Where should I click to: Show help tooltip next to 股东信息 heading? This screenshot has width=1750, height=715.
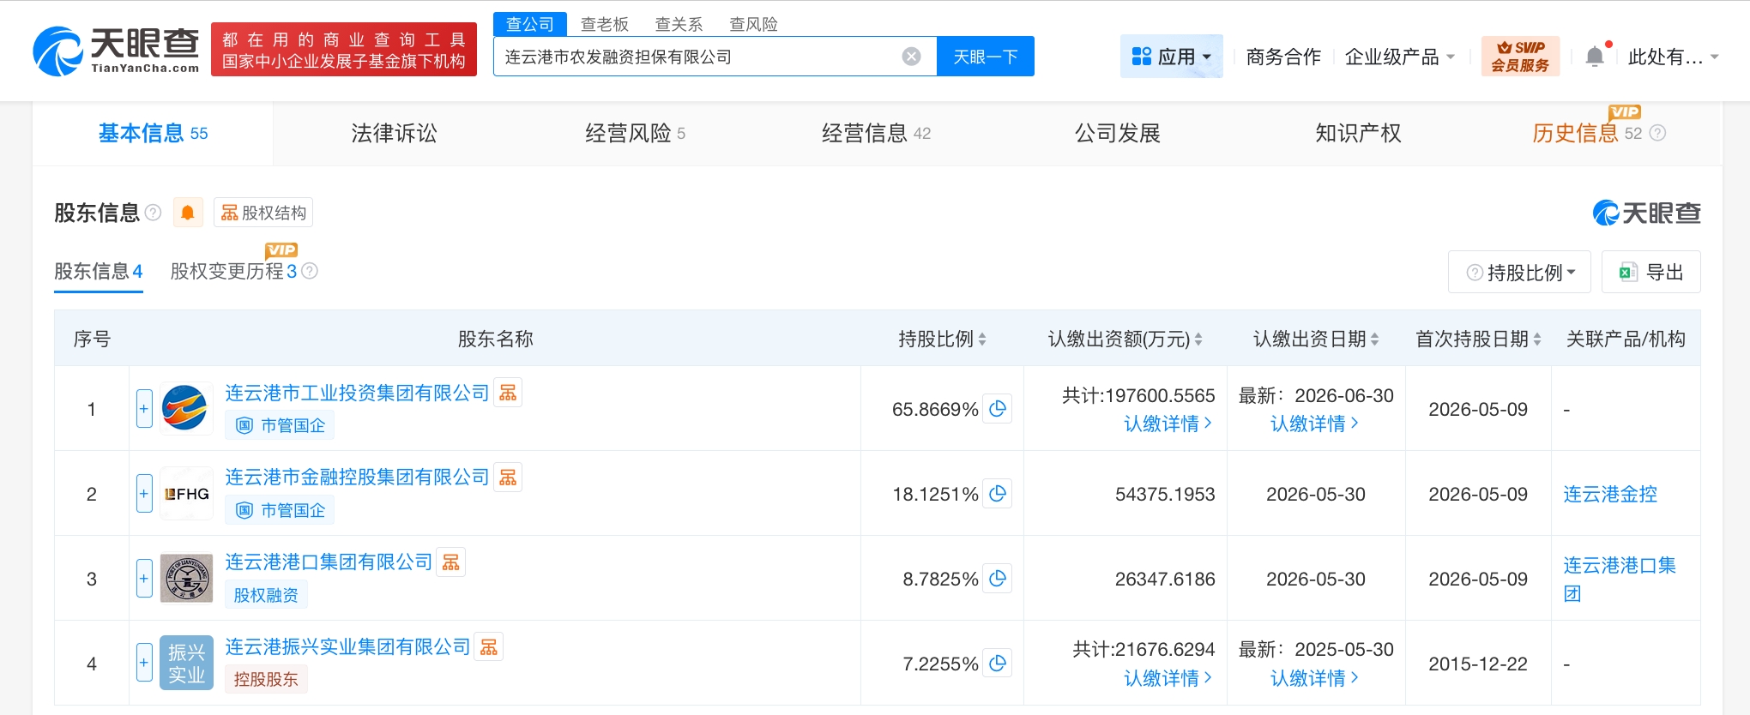(153, 213)
